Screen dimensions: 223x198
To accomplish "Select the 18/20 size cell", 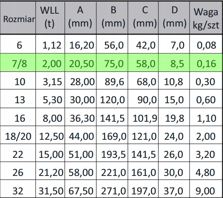I will 18,135.
